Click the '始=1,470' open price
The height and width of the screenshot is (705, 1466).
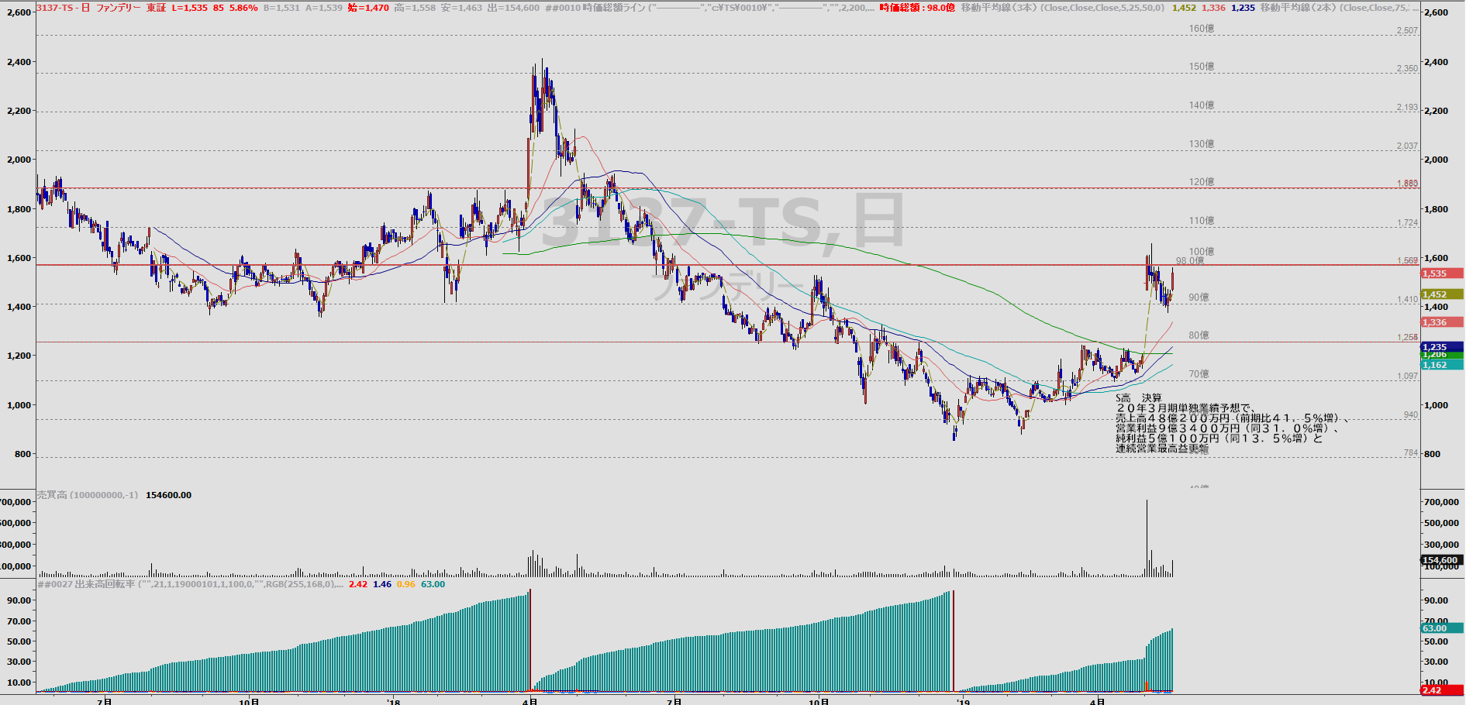[x=368, y=7]
